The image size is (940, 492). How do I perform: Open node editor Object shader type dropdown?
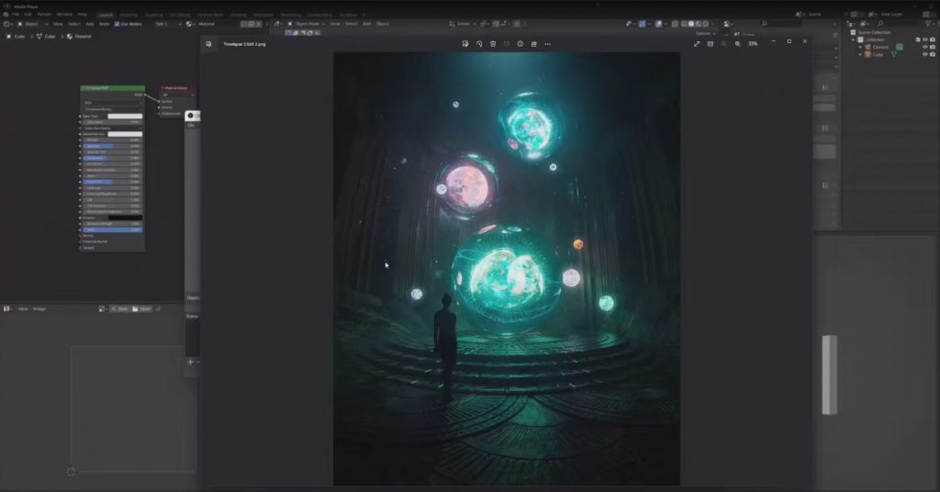[30, 24]
